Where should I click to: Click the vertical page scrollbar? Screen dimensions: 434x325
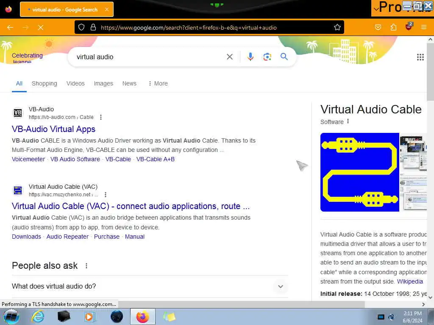[x=431, y=72]
